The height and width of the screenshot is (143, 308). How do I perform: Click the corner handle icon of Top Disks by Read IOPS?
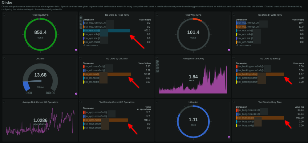80,14
